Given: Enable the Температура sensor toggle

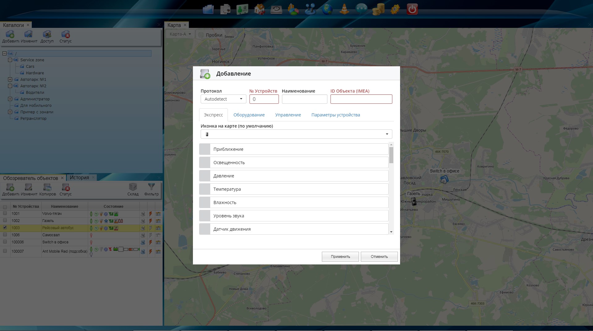Looking at the screenshot, I should [x=205, y=189].
